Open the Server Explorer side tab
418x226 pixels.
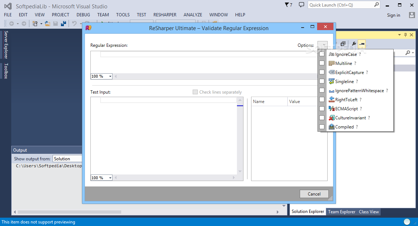coord(6,45)
